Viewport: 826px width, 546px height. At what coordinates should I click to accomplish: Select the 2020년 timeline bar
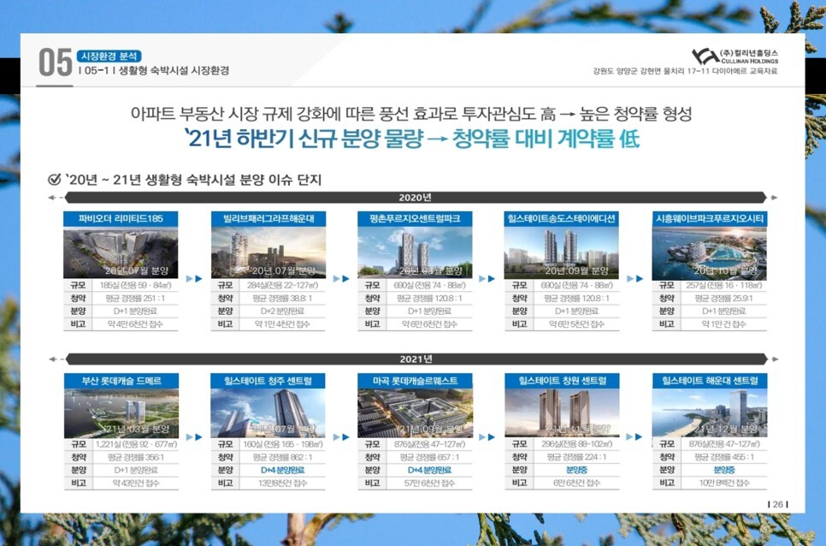[x=415, y=198]
